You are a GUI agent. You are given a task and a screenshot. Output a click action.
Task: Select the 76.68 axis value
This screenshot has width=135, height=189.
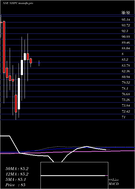click(x=126, y=94)
